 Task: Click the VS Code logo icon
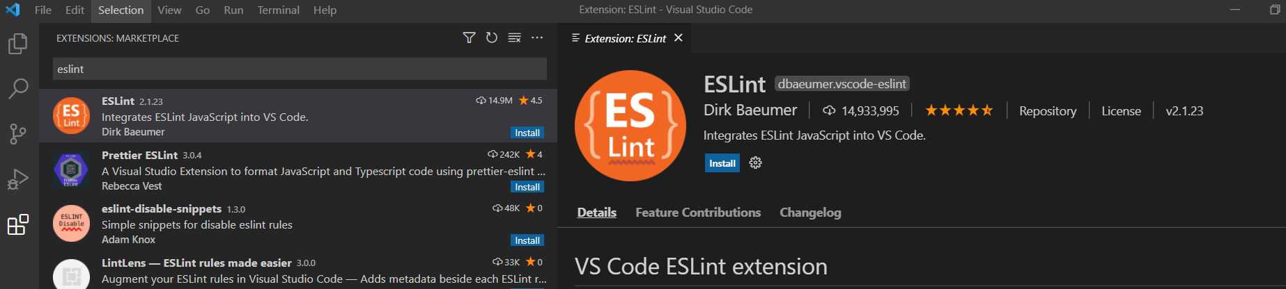tap(13, 10)
